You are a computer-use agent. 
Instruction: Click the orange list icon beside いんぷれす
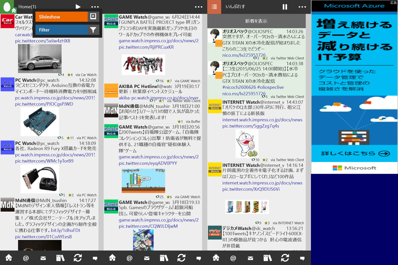point(214,7)
